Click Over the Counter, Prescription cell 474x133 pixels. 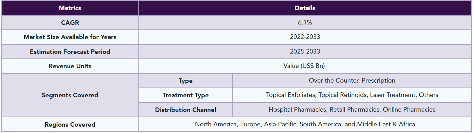tap(352, 81)
